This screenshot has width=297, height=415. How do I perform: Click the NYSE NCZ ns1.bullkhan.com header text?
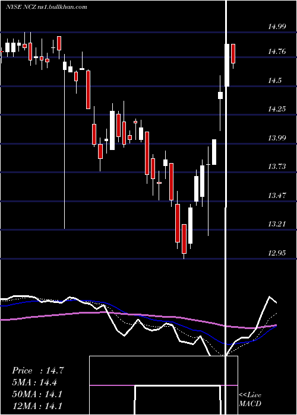tap(47, 7)
